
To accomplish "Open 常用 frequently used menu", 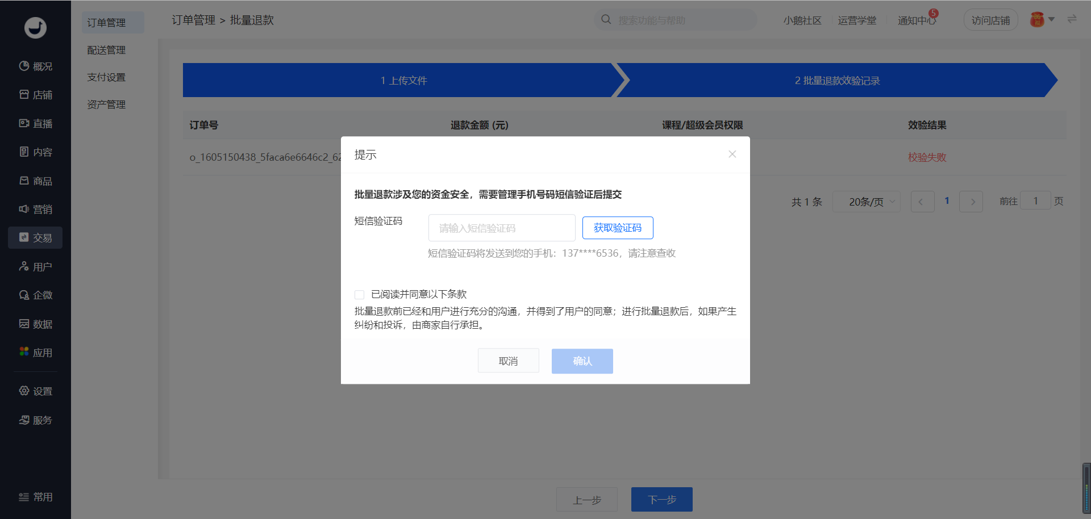I will pos(35,497).
